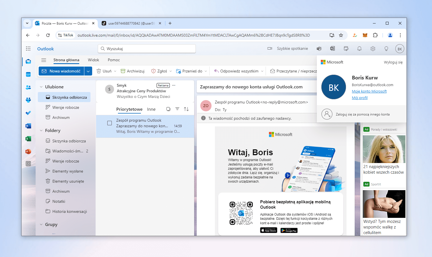Open the Settings gear in Outlook header

[373, 49]
